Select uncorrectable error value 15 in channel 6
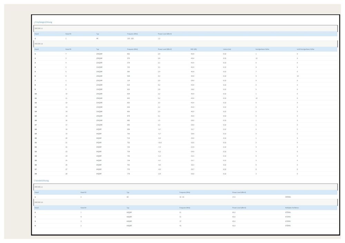This screenshot has height=243, width=345. point(297,76)
